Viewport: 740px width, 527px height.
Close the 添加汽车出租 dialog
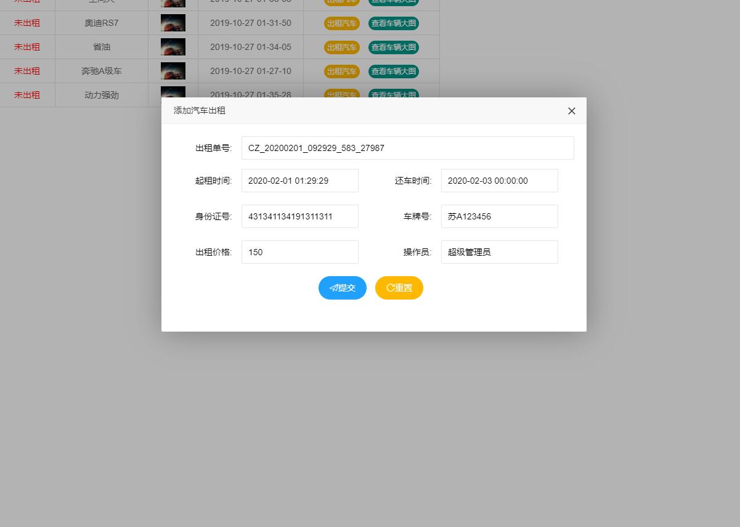click(571, 111)
